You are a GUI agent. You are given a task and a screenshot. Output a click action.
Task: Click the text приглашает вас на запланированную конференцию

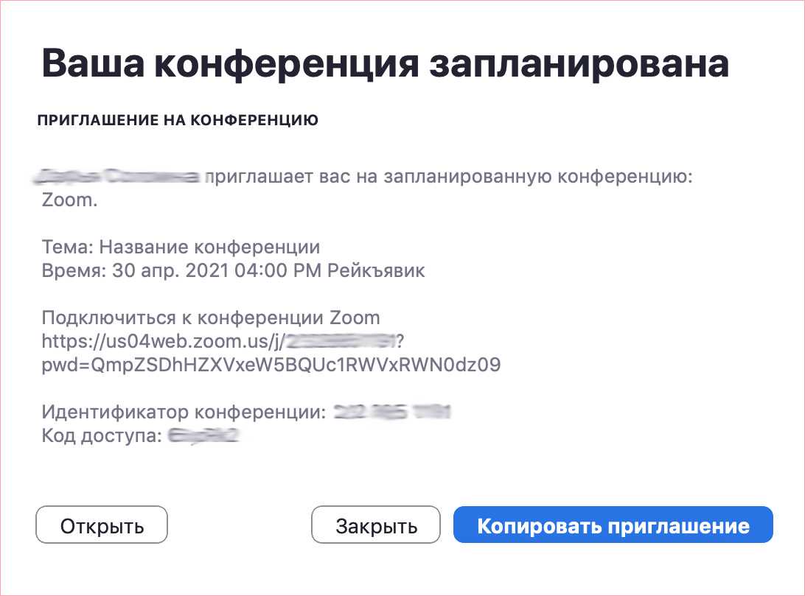click(x=450, y=177)
